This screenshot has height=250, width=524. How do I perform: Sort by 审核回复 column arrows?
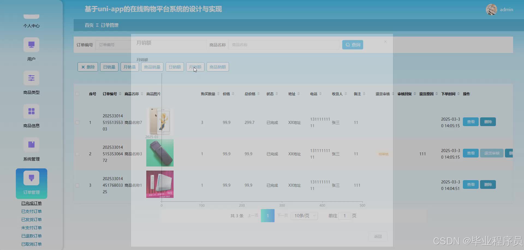pos(415,94)
